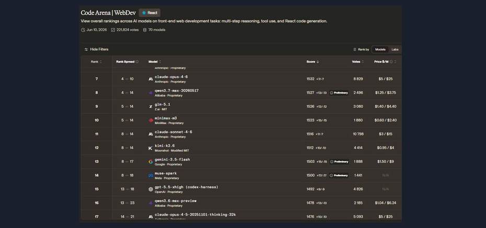Open the kimi-k2.6 model link
Screen dimensions: 486x228
(165, 146)
